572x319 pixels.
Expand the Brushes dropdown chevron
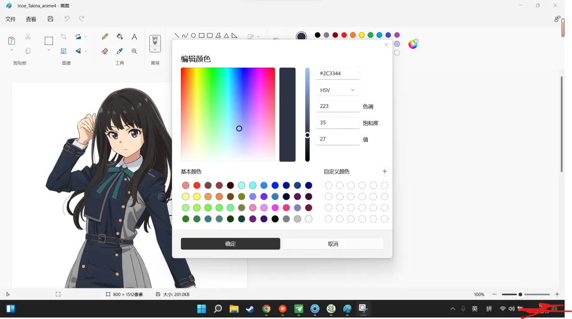[155, 49]
